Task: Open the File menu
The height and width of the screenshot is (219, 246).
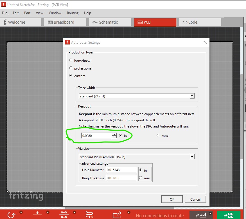Action: (x=4, y=13)
